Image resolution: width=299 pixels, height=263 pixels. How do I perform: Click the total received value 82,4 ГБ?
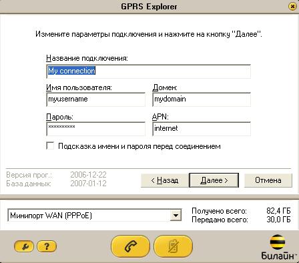[278, 211]
